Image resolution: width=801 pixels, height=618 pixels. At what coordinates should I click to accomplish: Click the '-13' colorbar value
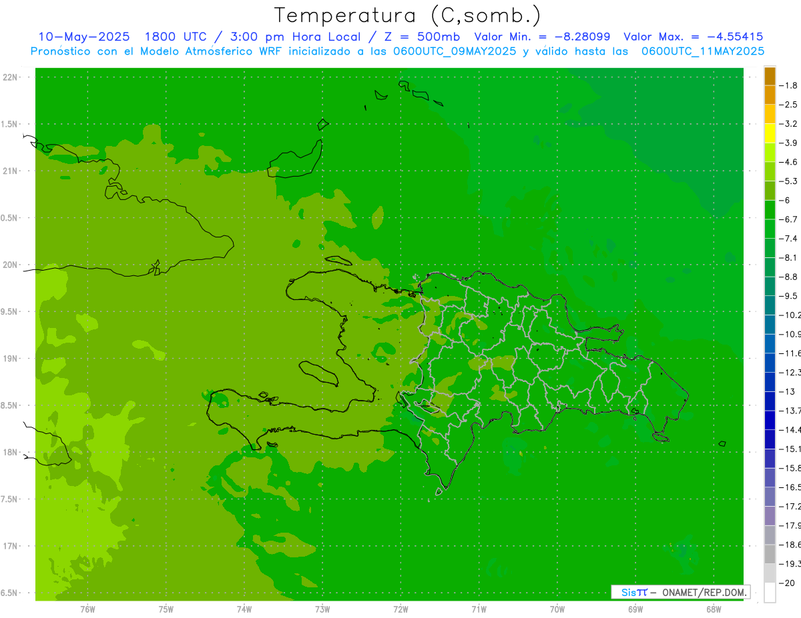788,391
